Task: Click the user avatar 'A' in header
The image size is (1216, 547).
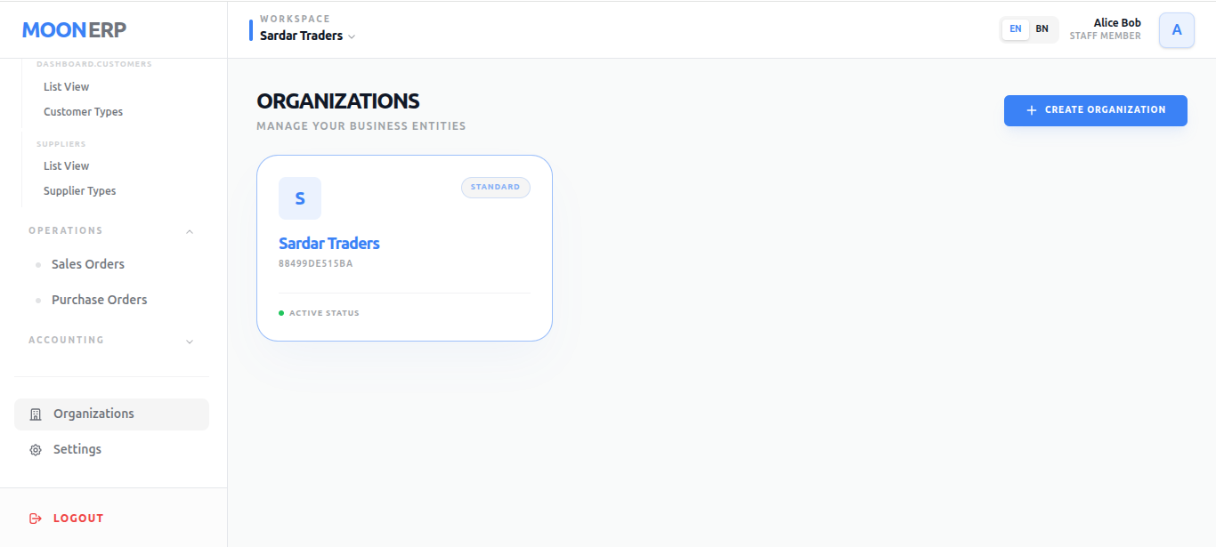Action: pyautogui.click(x=1176, y=29)
